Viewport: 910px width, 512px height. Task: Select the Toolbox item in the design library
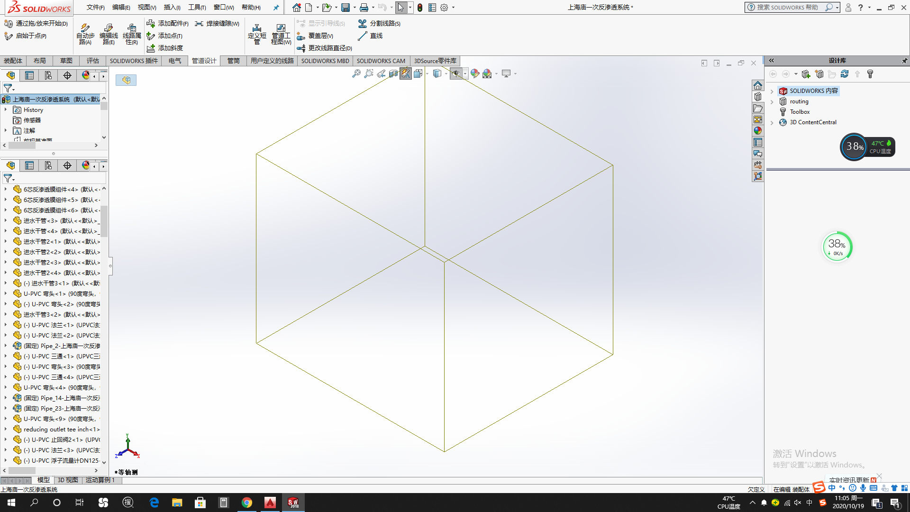(x=800, y=112)
